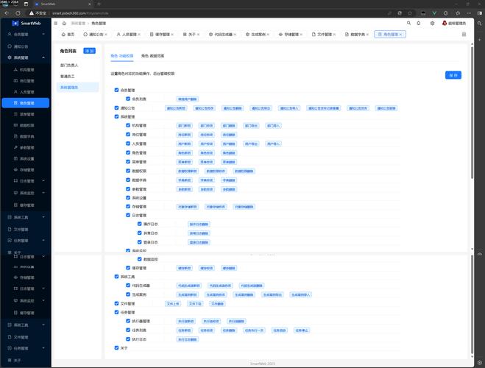Expand the 会员管理 sidebar menu group
The image size is (485, 368).
click(43, 35)
